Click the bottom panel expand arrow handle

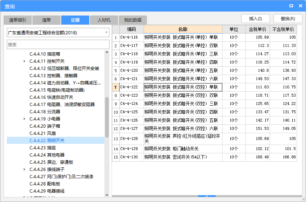coord(207,196)
